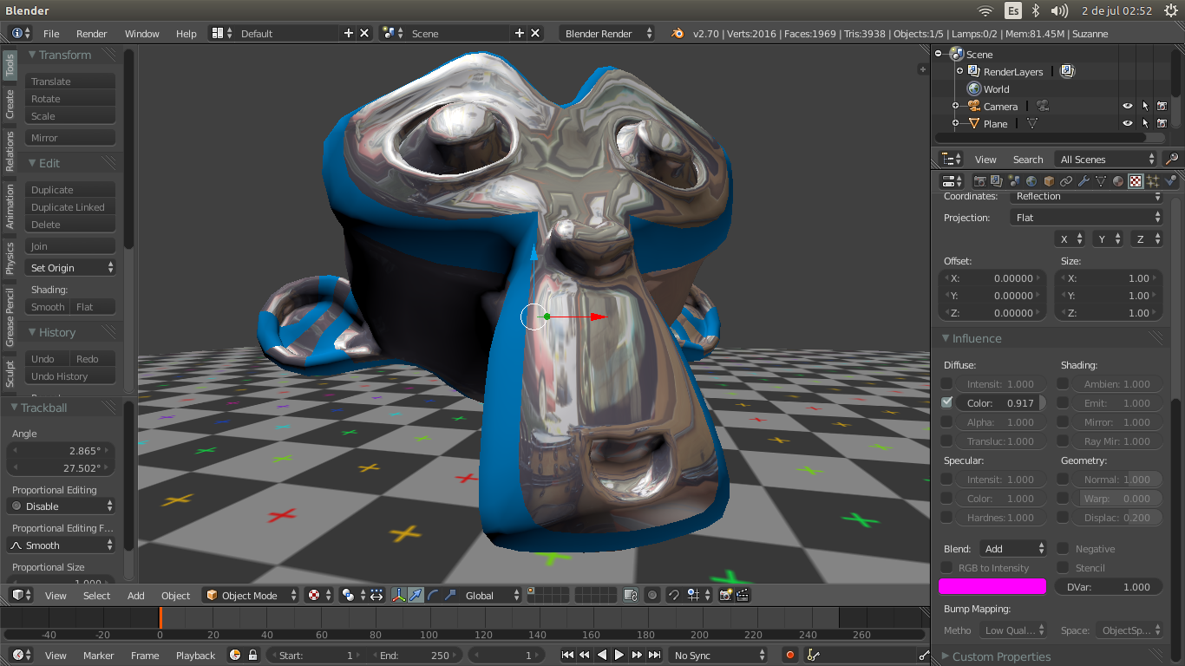1185x666 pixels.
Task: Click the play animation button in timeline
Action: 619,656
